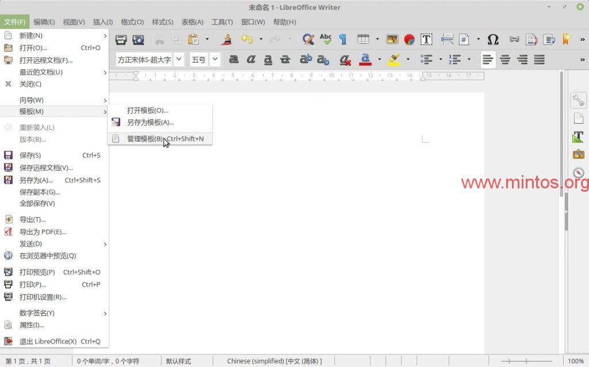The image size is (589, 367).
Task: Open the font size dropdown arrow
Action: coord(215,59)
